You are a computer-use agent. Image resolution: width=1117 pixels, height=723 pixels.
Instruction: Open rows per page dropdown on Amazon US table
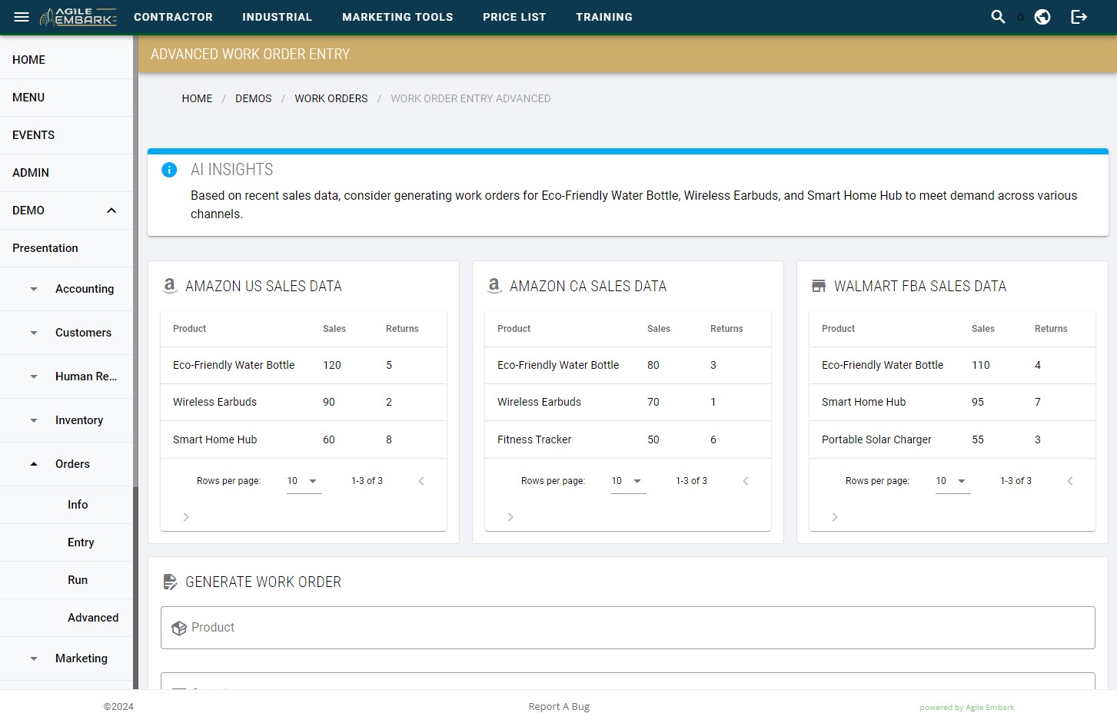point(303,480)
